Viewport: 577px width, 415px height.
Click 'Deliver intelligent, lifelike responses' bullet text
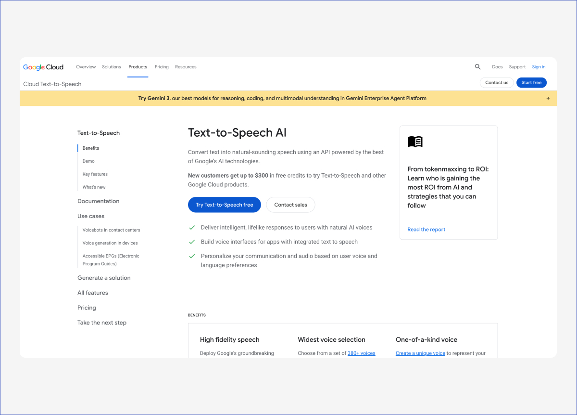(x=287, y=227)
